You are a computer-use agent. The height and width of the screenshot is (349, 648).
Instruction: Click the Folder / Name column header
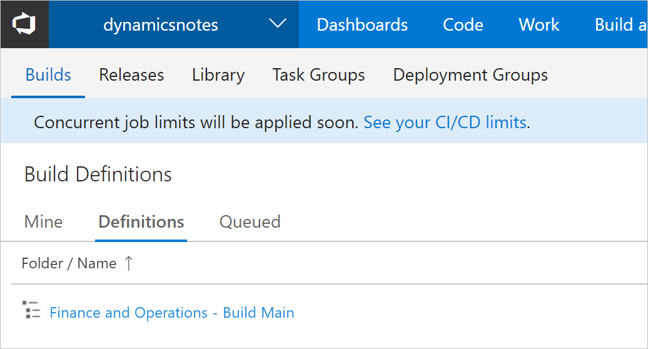[69, 263]
